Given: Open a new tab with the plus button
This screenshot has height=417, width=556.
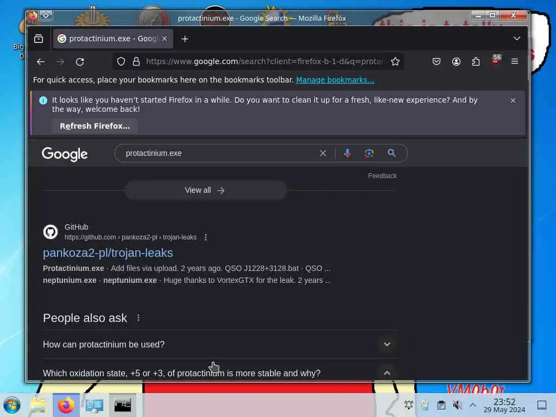Looking at the screenshot, I should [185, 39].
